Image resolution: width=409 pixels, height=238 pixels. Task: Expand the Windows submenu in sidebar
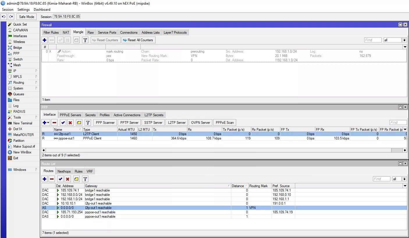(23, 170)
